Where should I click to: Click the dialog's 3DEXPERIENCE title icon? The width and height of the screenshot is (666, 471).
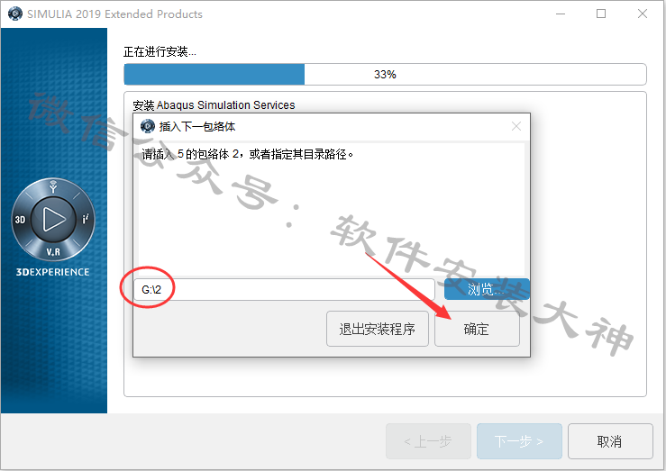tap(148, 126)
